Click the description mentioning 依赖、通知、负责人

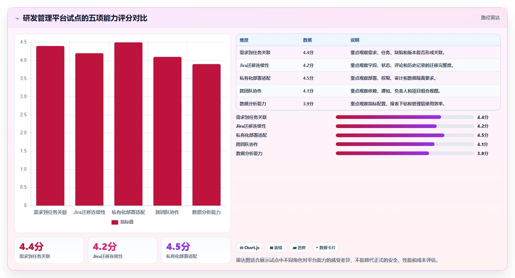pos(395,91)
